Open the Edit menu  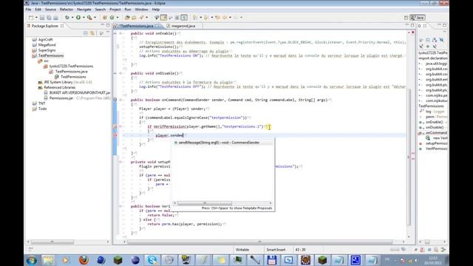[38, 10]
